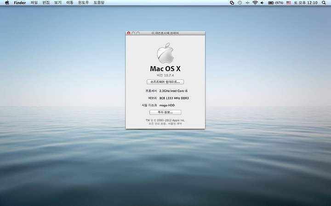Close the About This Mac window
Viewport: 331px width, 206px height.
click(x=129, y=33)
